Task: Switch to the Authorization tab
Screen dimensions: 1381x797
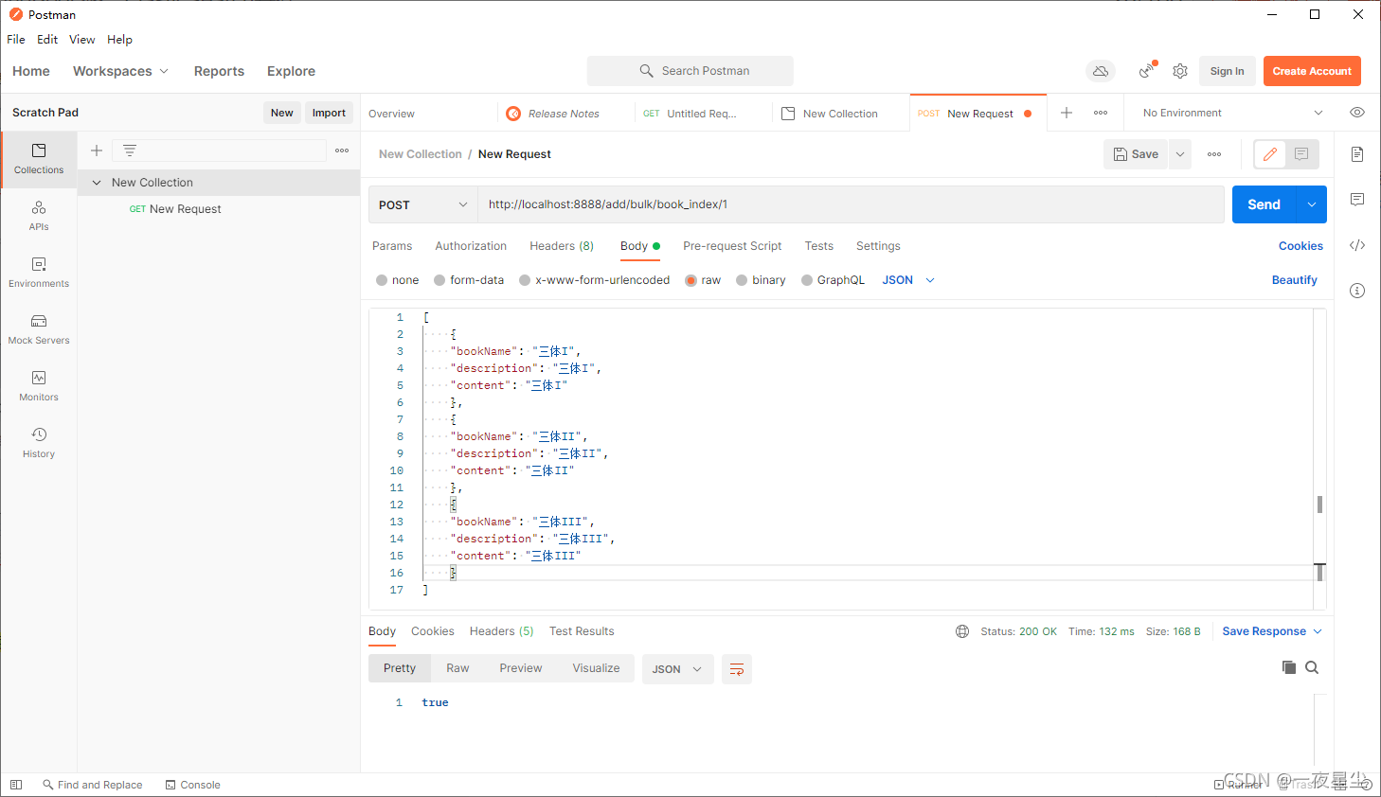Action: click(471, 246)
